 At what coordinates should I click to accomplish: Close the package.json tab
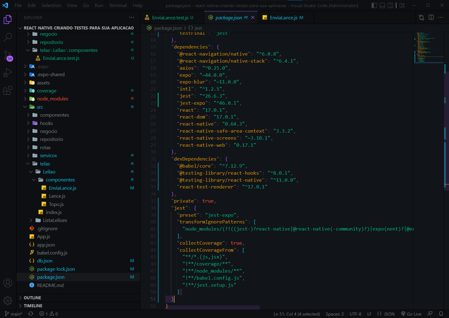[x=253, y=17]
